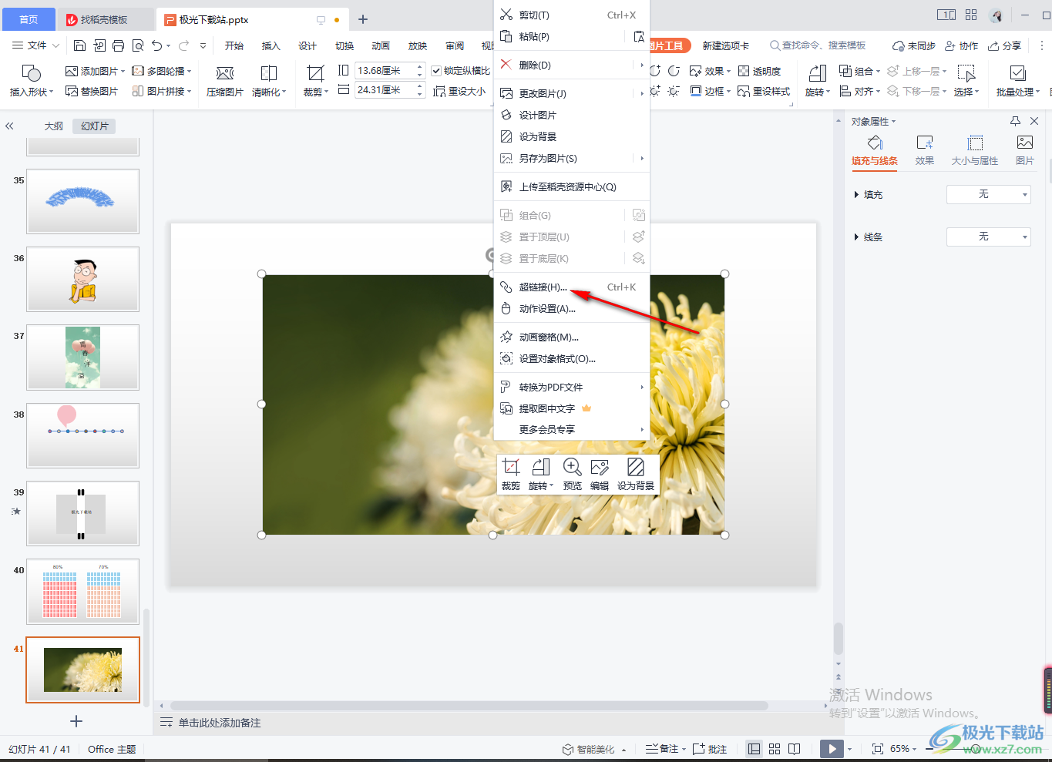The height and width of the screenshot is (762, 1052).
Task: Click the Print icon in the toolbar
Action: point(118,45)
